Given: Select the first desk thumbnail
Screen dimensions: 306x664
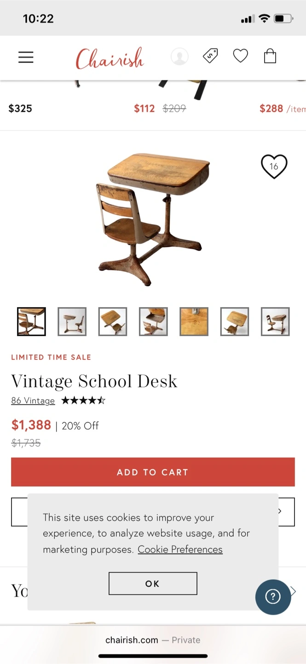Looking at the screenshot, I should pyautogui.click(x=31, y=321).
